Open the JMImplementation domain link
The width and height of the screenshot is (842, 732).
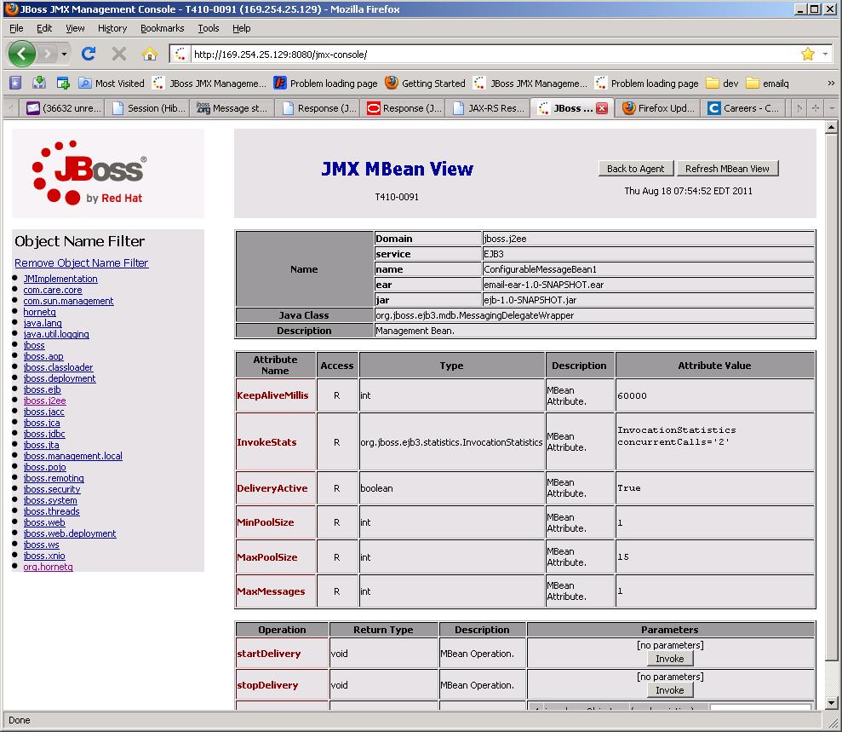pos(60,279)
